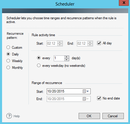Screen dimensions: 130x124
Task: Select the Daily recurrence pattern
Action: [x=8, y=54]
